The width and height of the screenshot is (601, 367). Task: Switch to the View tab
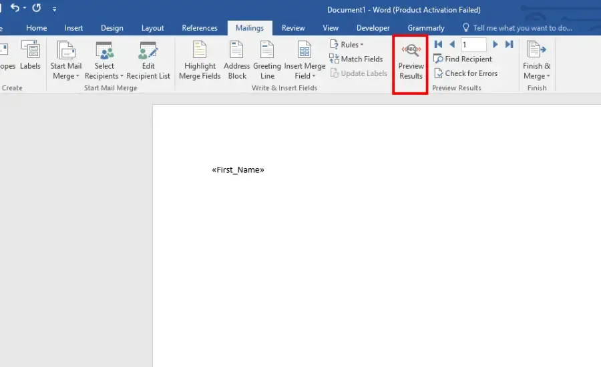tap(331, 28)
